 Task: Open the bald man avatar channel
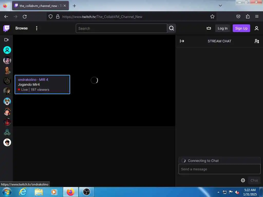pyautogui.click(x=7, y=71)
